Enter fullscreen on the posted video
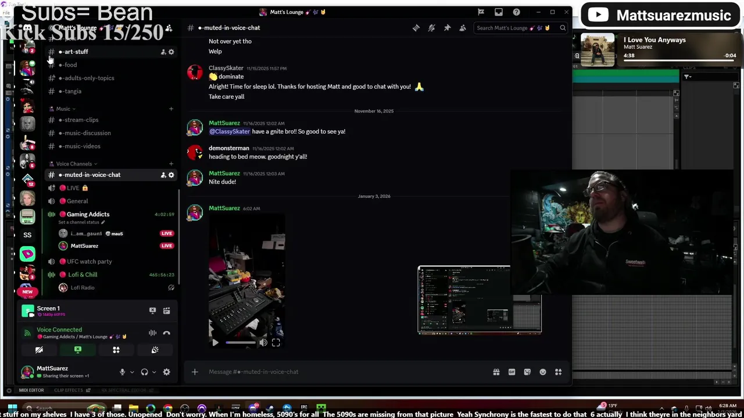This screenshot has height=418, width=744. 276,343
